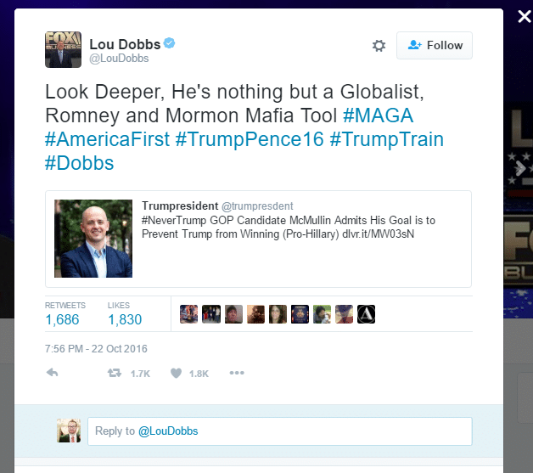This screenshot has width=533, height=473.
Task: Click the black A liker avatar
Action: [x=366, y=314]
